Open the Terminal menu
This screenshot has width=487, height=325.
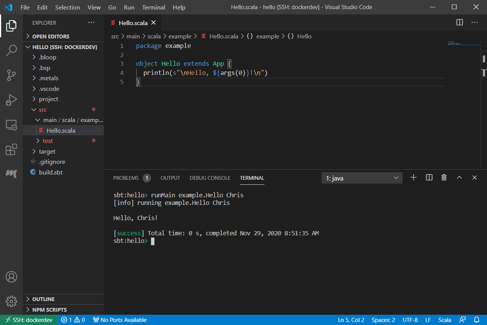(154, 7)
